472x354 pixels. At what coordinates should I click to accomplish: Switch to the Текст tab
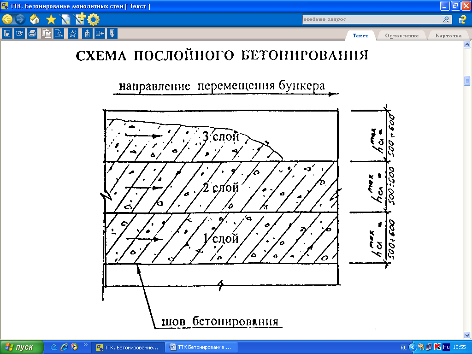click(x=360, y=35)
